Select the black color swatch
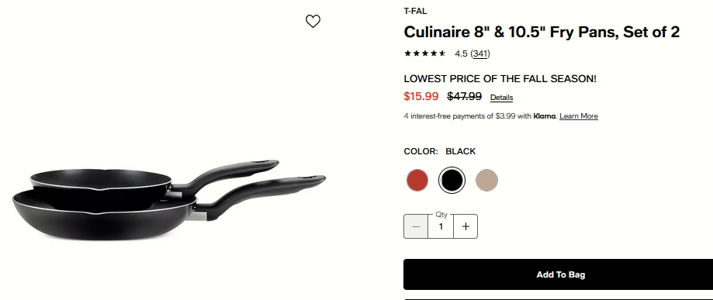 click(452, 180)
